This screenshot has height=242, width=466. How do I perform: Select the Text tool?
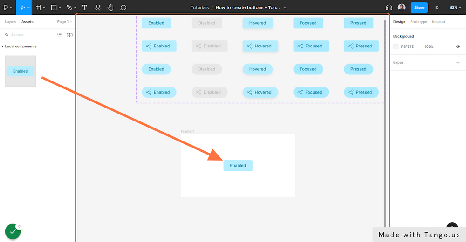(84, 7)
